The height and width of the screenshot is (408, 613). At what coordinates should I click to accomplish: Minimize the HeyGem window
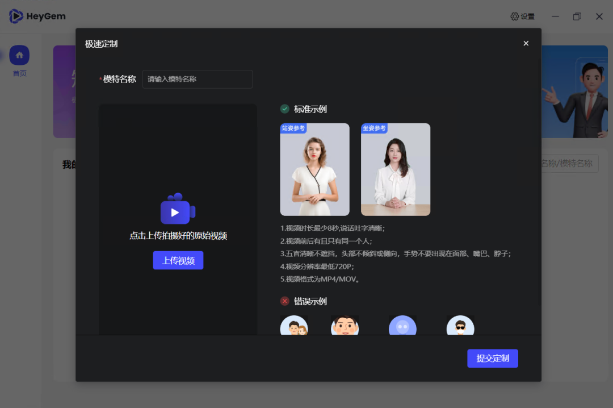pos(555,16)
